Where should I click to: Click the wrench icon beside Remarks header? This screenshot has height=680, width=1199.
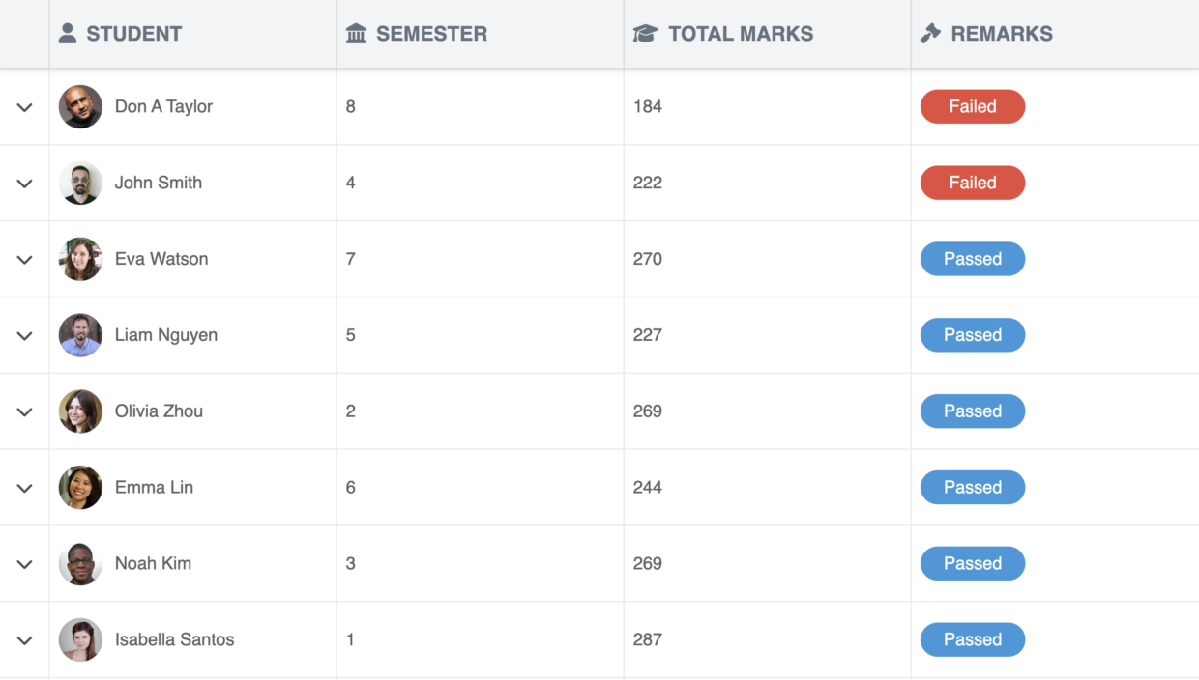[x=931, y=32]
